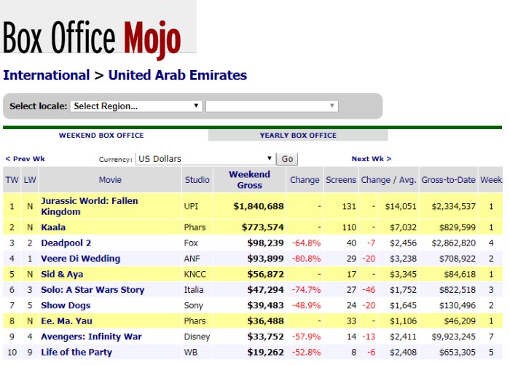510x365 pixels.
Task: Switch to Yearly Box Office tab
Action: (x=298, y=136)
